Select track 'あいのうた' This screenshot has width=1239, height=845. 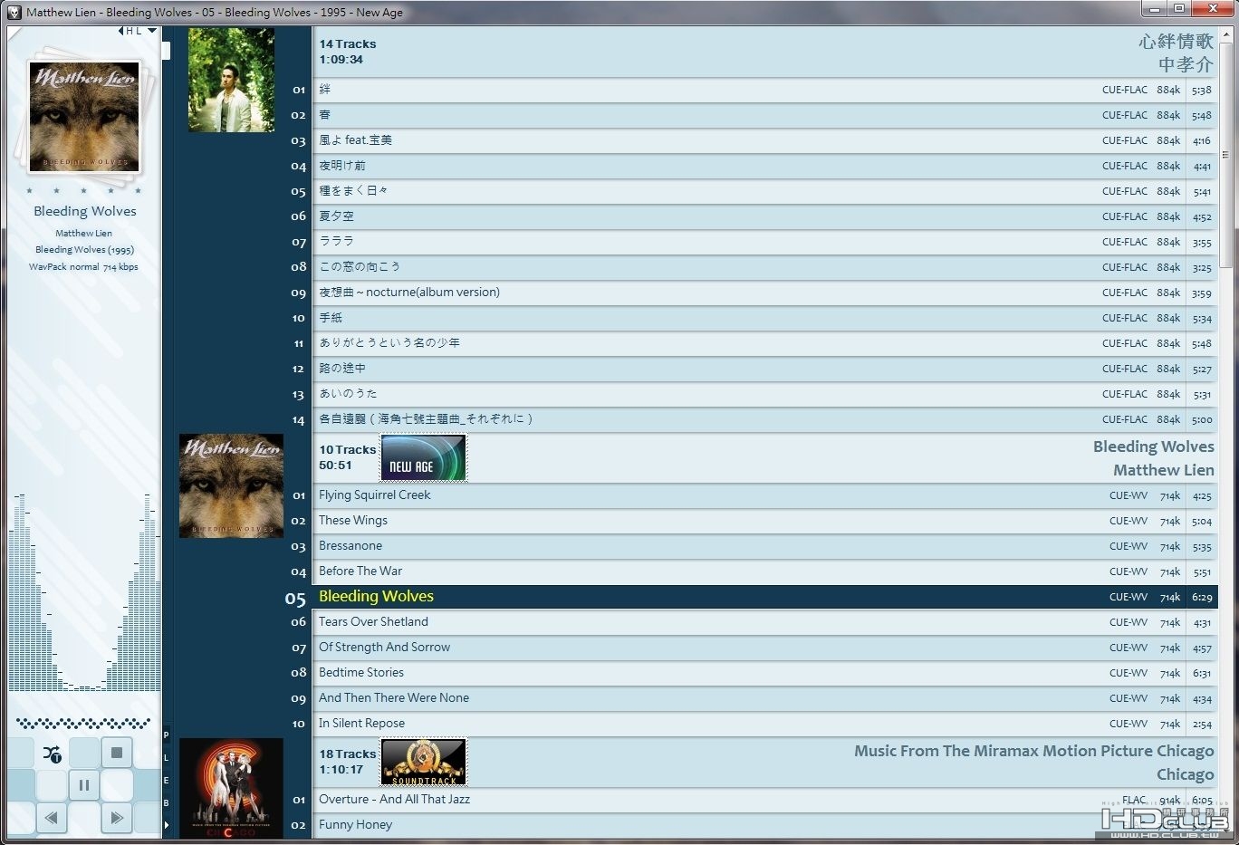(x=764, y=394)
